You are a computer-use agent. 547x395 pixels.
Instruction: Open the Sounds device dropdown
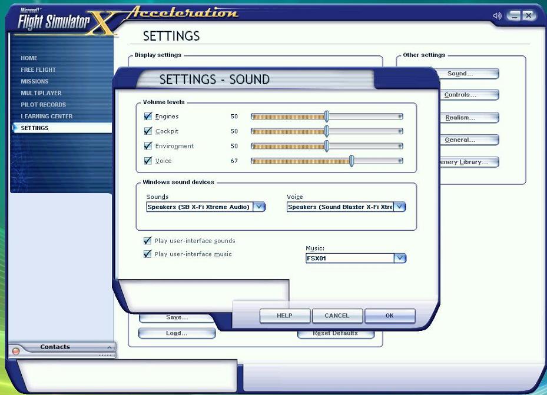[x=259, y=207]
